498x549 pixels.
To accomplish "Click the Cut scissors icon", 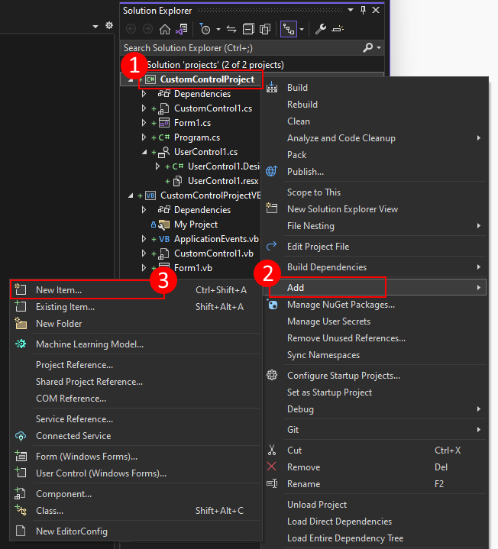I will tap(272, 450).
